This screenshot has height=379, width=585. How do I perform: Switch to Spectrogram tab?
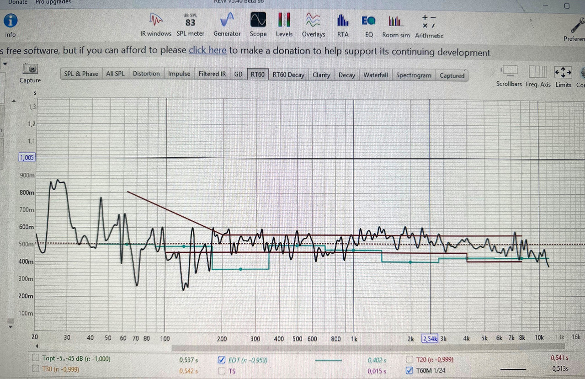[414, 75]
